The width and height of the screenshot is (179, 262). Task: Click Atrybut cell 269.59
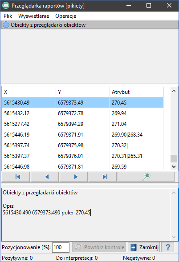[137, 166]
